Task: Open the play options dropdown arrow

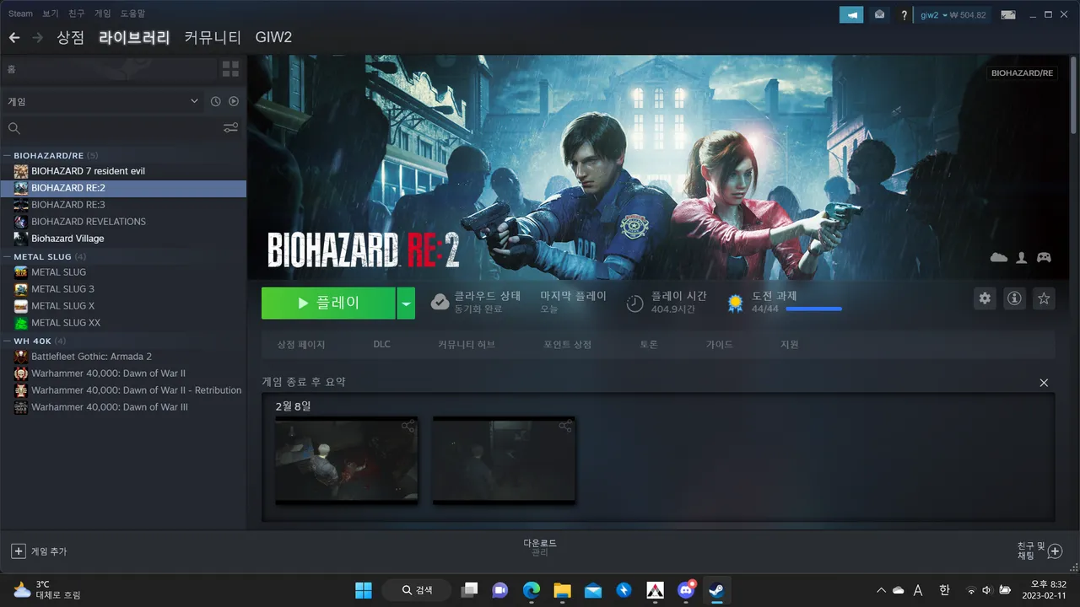Action: click(406, 303)
